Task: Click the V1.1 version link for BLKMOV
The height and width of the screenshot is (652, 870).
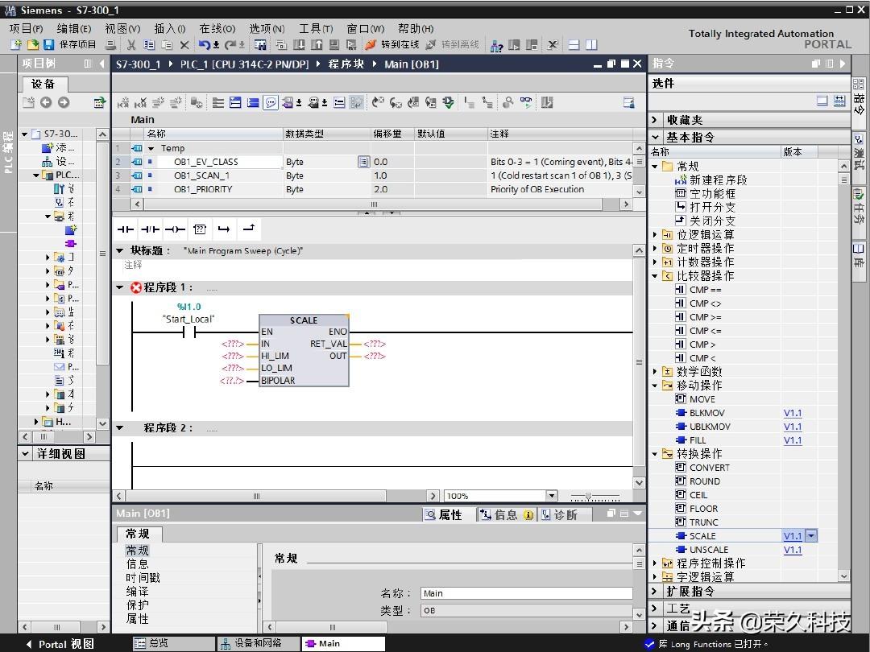Action: tap(793, 413)
